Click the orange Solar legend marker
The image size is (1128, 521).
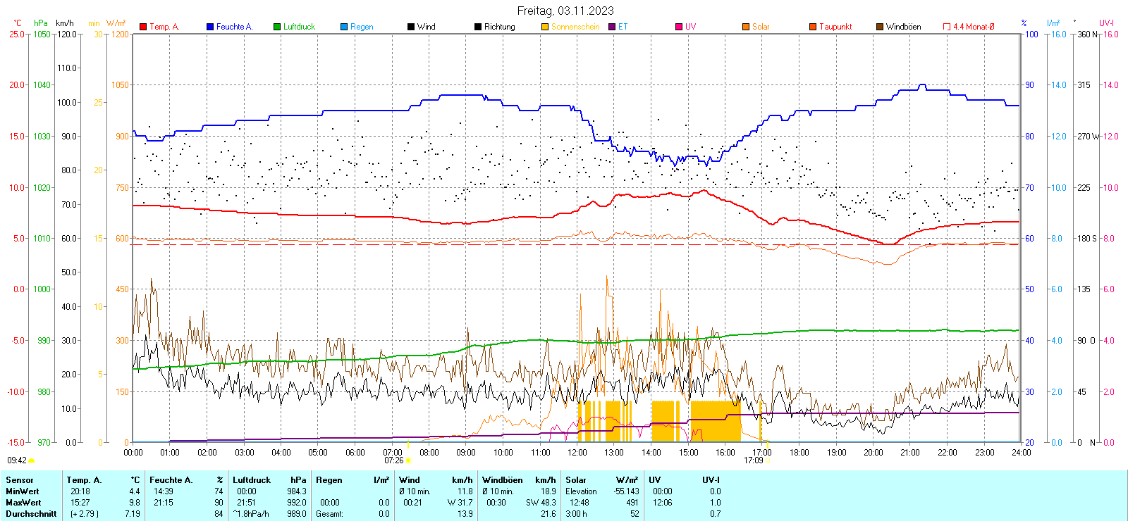(746, 27)
